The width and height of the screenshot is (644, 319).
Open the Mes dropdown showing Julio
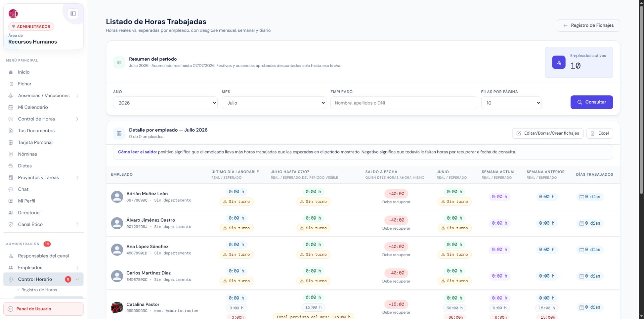pyautogui.click(x=274, y=103)
